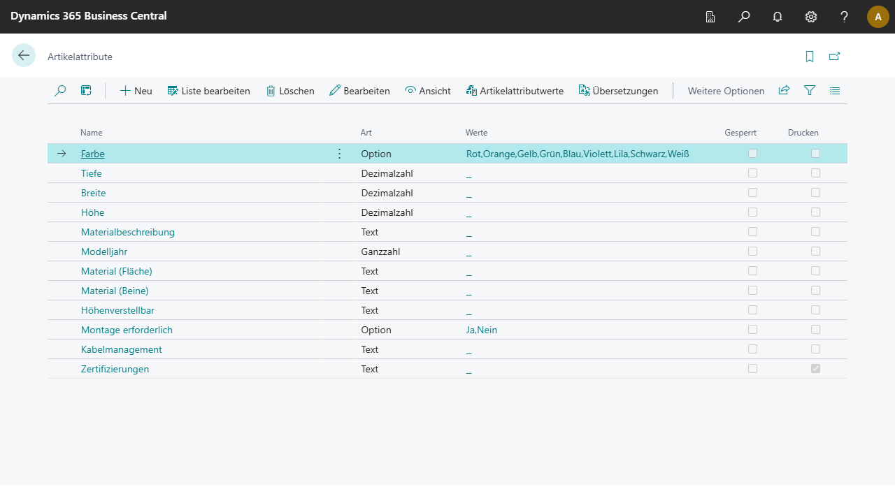Open the Materialbeschreibung attribute link
895x503 pixels.
[x=128, y=232]
